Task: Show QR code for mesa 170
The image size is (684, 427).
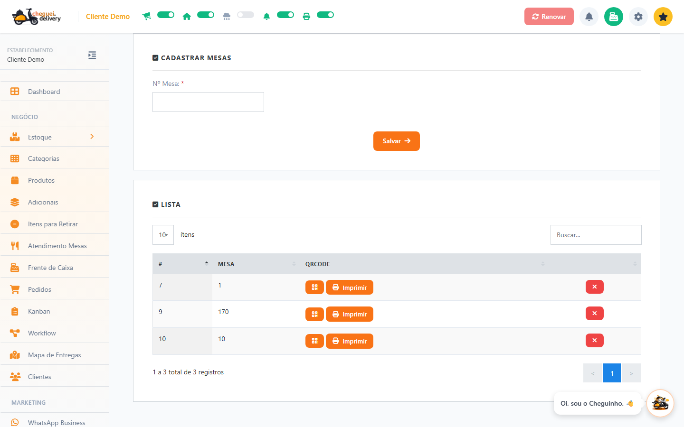Action: tap(314, 314)
